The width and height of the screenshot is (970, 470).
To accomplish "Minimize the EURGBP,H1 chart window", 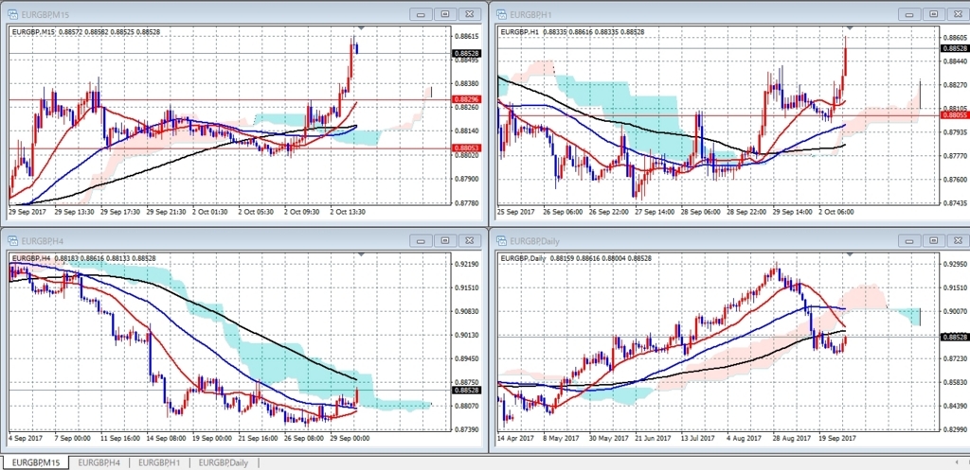I will coord(910,13).
